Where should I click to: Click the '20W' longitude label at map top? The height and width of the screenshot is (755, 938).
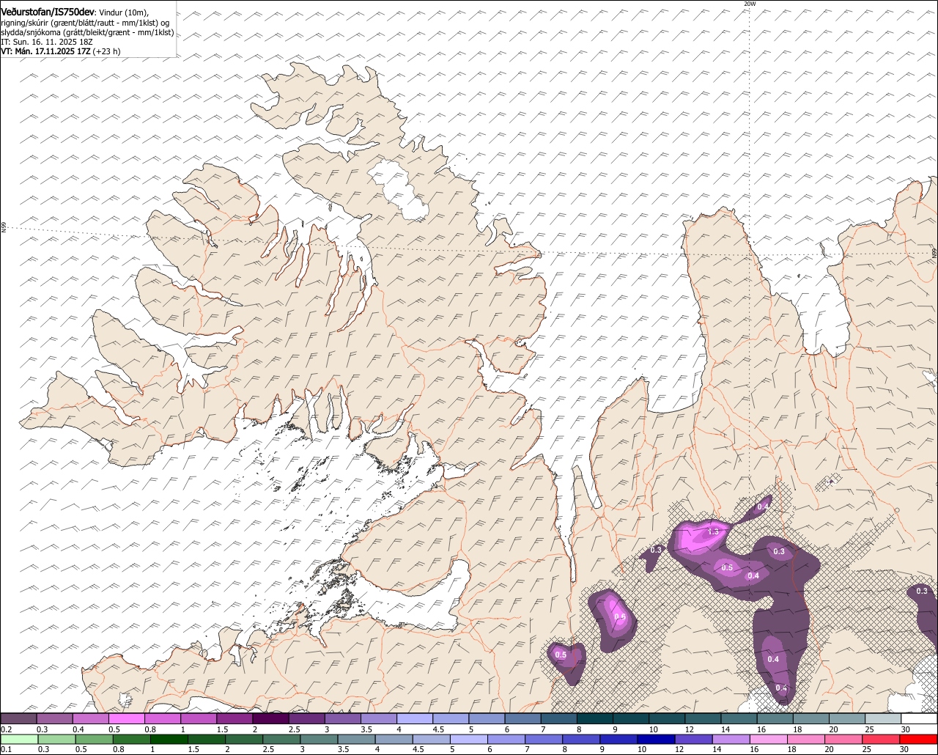tap(750, 4)
